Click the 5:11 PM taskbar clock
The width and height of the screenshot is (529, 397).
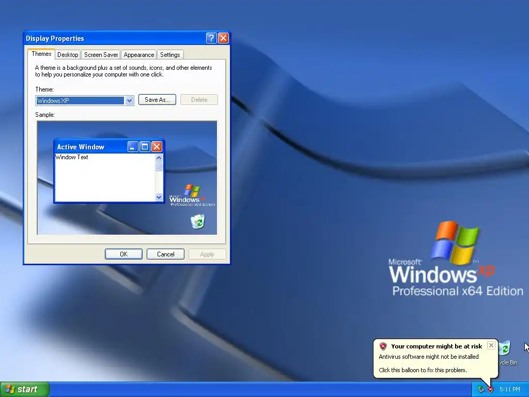tap(510, 389)
